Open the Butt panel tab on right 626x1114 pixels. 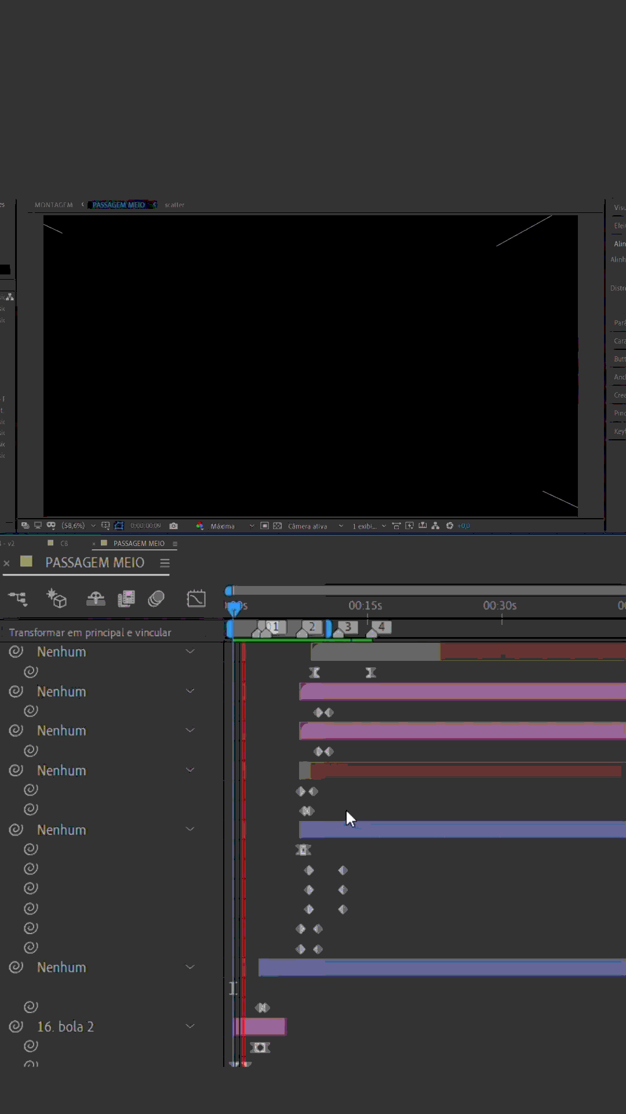[x=619, y=359]
